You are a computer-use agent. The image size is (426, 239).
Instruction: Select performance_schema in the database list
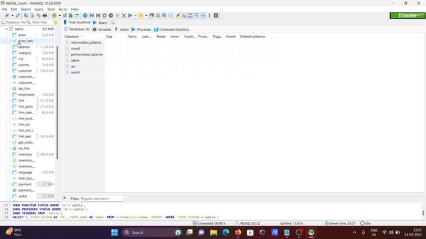[87, 54]
